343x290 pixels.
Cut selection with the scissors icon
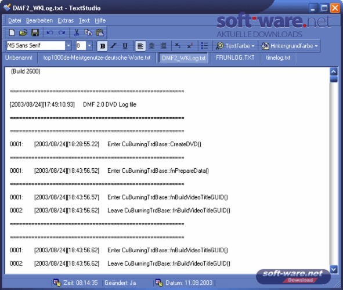coord(77,33)
